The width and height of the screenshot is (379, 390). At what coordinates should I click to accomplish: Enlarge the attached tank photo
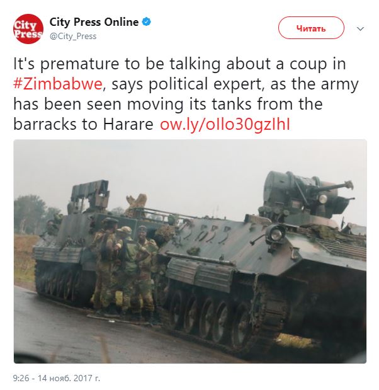pos(190,251)
